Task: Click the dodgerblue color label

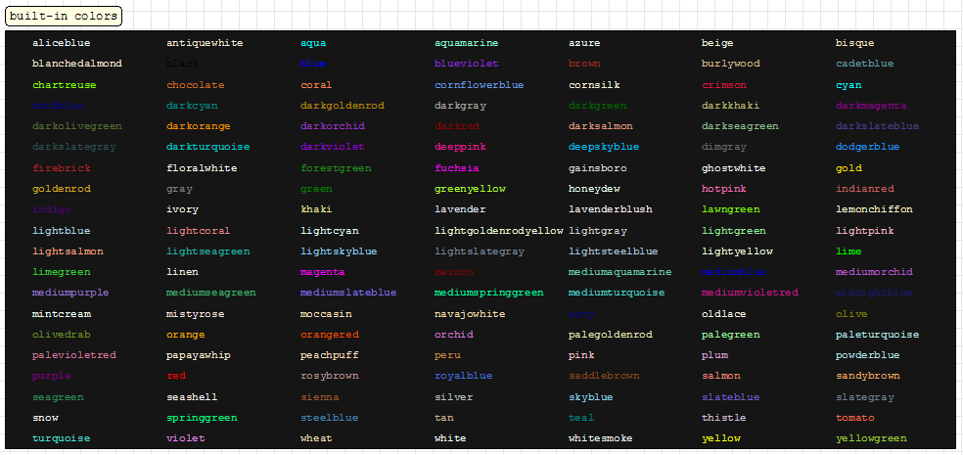Action: pos(867,147)
